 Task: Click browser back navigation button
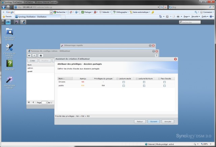coord(4,7)
